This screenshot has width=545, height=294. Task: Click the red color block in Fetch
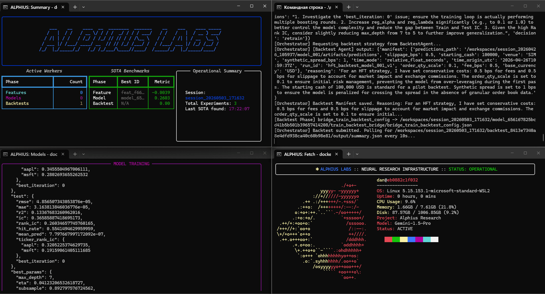(388, 239)
